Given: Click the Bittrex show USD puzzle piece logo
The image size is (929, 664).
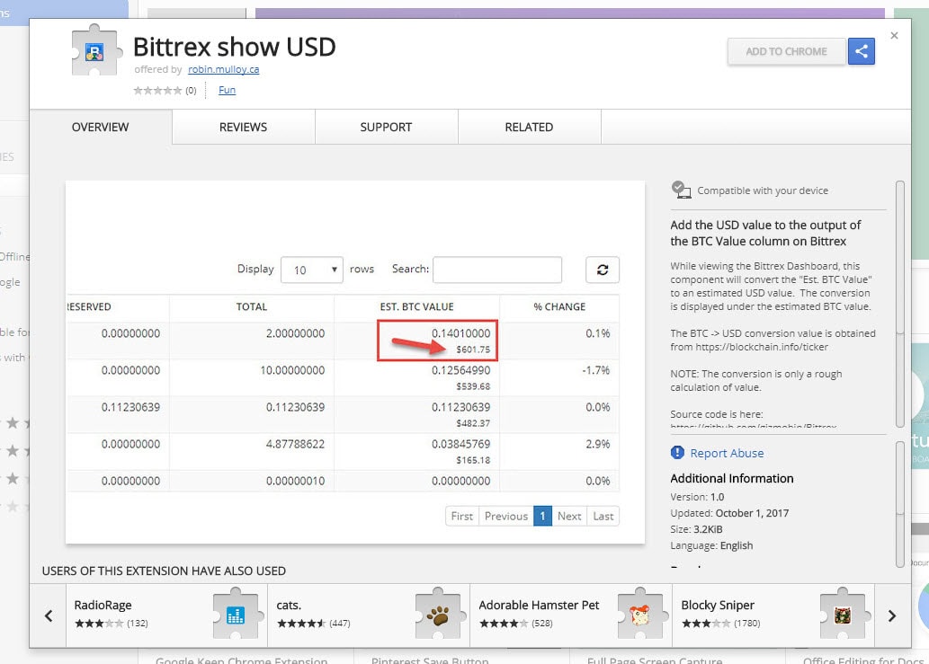Looking at the screenshot, I should (x=94, y=51).
